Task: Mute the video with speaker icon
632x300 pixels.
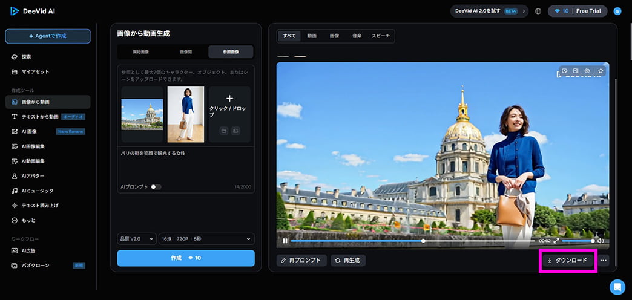Action: [601, 241]
